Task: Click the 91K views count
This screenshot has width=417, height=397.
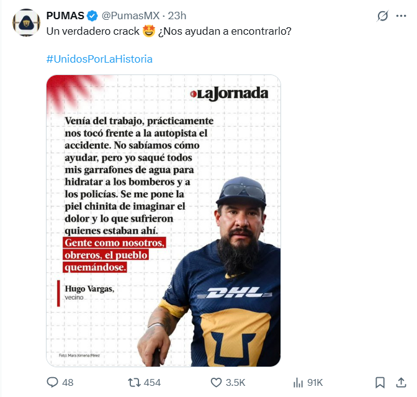Action: (315, 383)
